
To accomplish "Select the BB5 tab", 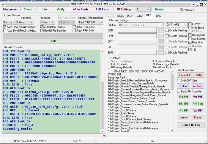I will point(149,15).
